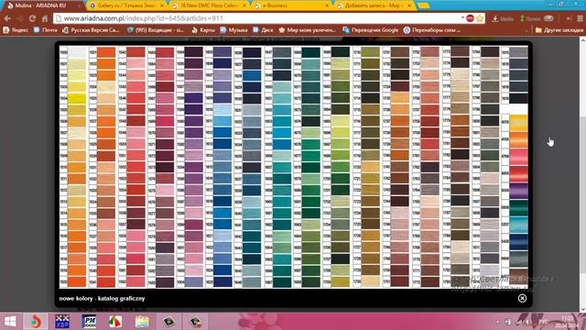Open the Почта bookmark
This screenshot has height=330, width=586.
coord(45,30)
